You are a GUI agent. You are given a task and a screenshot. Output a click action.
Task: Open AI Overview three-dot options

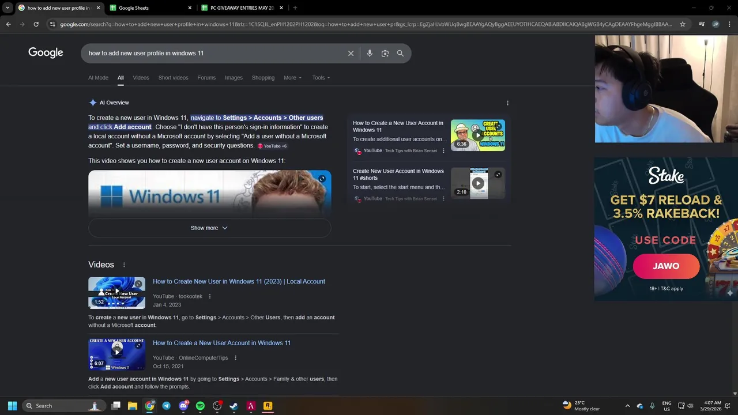[x=507, y=103]
